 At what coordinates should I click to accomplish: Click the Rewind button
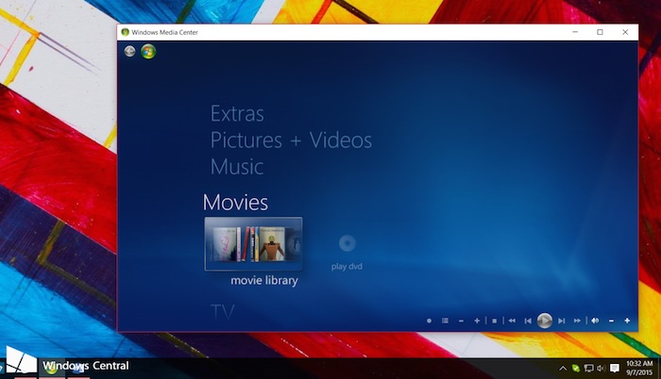click(x=512, y=321)
